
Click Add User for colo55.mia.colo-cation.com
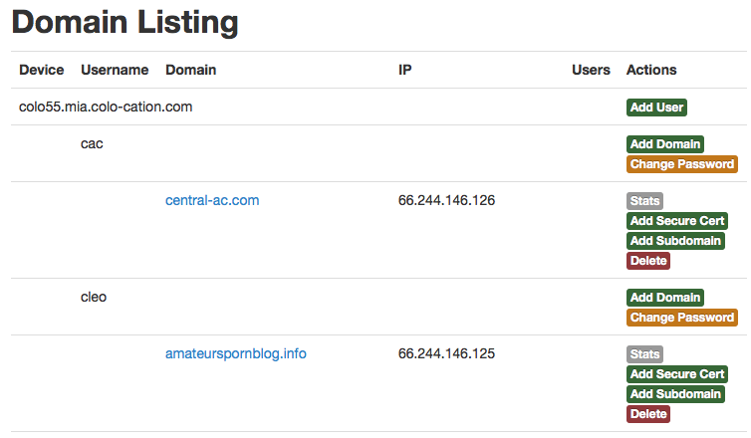click(656, 108)
